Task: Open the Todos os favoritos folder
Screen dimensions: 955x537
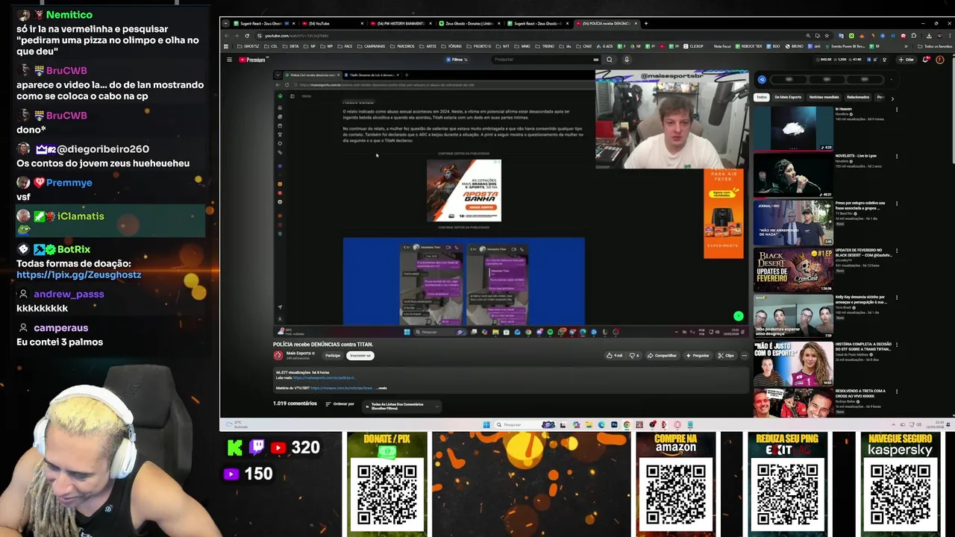Action: click(936, 46)
